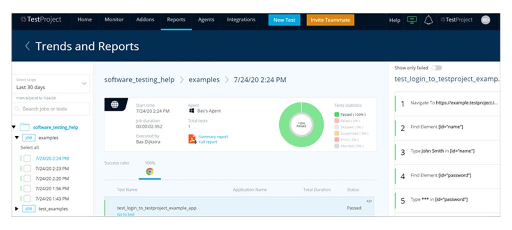Open the Home menu

(x=85, y=20)
